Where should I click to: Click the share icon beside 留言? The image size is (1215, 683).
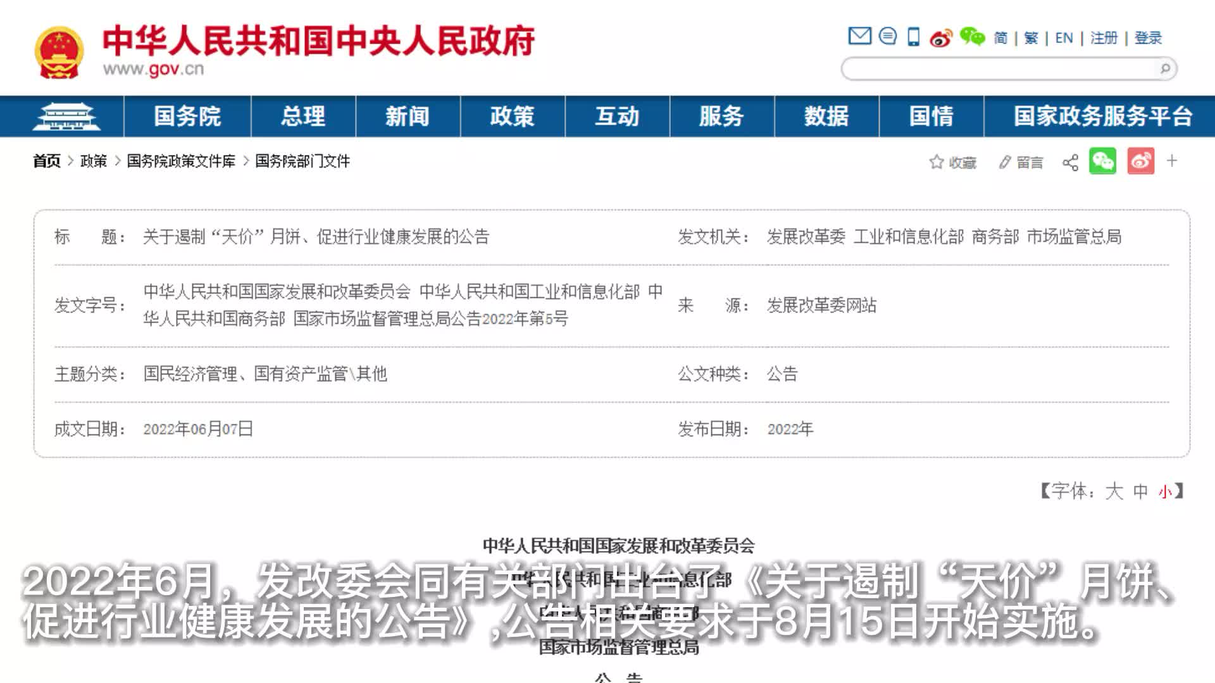coord(1070,163)
